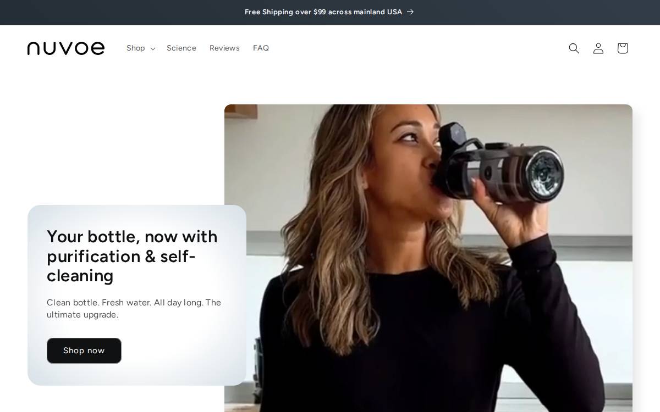Screen dimensions: 660x412
Task: Open the Reviews page
Action: (x=224, y=48)
